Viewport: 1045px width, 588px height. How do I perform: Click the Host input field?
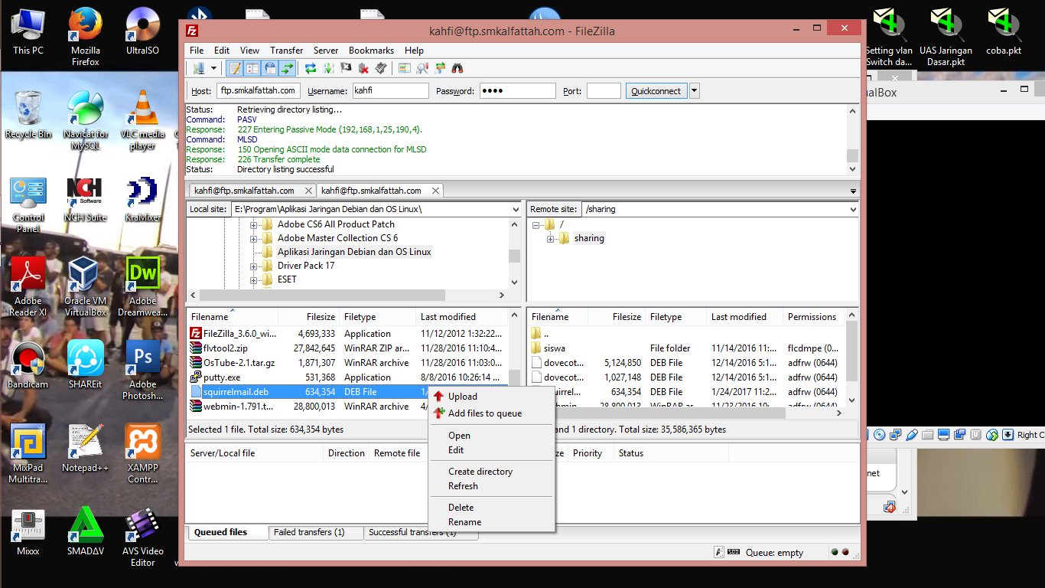click(258, 91)
